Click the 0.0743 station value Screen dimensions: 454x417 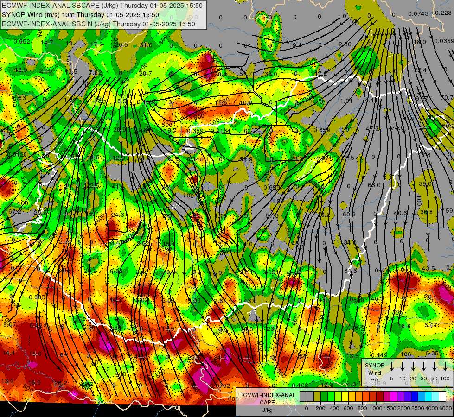pyautogui.click(x=418, y=14)
